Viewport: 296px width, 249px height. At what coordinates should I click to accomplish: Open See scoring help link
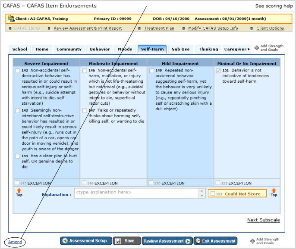coord(274,6)
